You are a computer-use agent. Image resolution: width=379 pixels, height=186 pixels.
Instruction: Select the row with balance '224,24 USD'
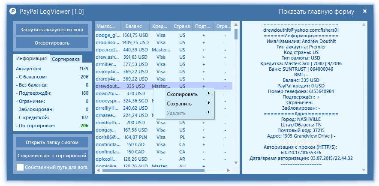click(163, 115)
